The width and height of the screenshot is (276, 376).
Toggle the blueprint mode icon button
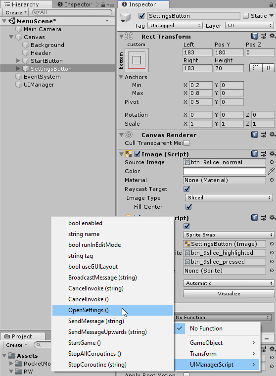point(256,68)
